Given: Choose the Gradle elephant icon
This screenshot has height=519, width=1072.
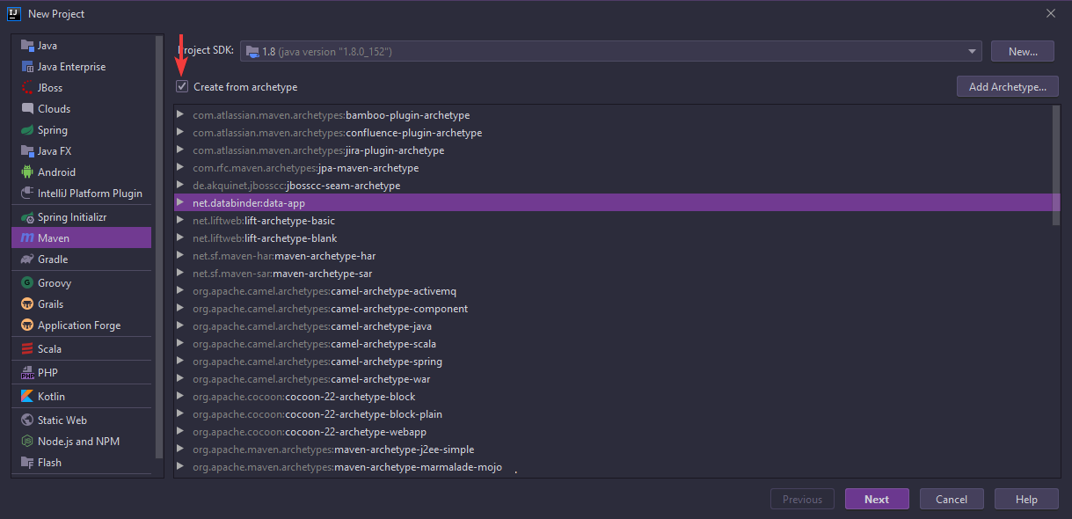Looking at the screenshot, I should pos(27,259).
